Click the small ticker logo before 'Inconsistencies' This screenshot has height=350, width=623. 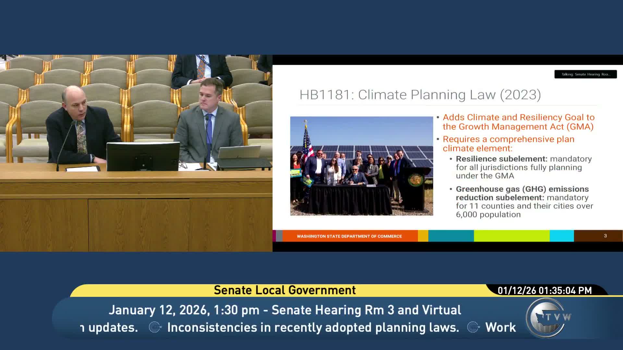tap(155, 327)
